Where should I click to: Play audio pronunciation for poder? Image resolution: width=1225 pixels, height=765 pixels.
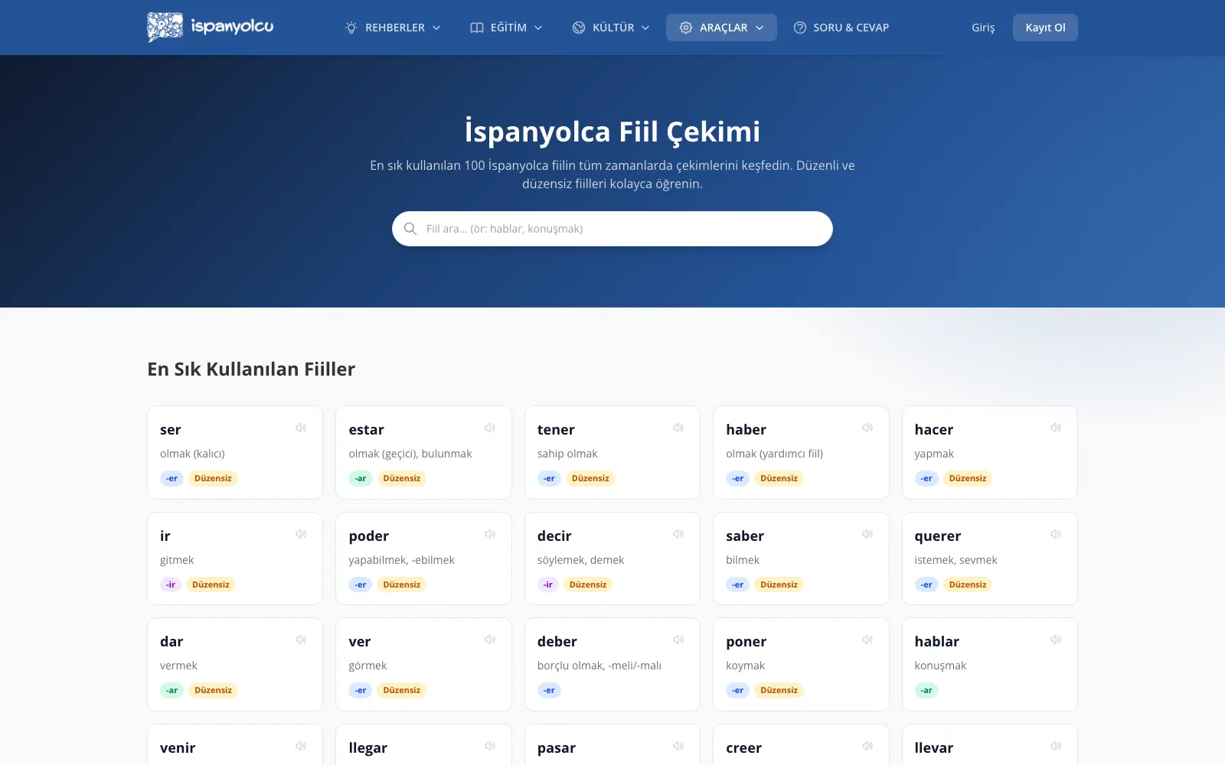pyautogui.click(x=490, y=534)
